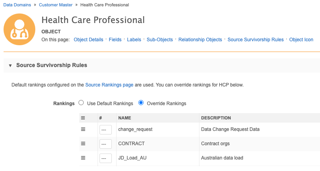Click rank number field for JD_Load_AU

[105, 158]
